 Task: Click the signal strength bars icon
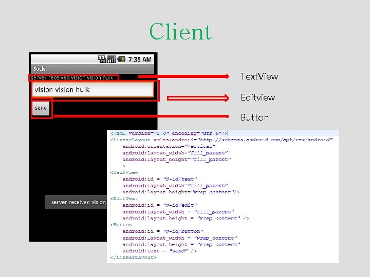[x=112, y=59]
